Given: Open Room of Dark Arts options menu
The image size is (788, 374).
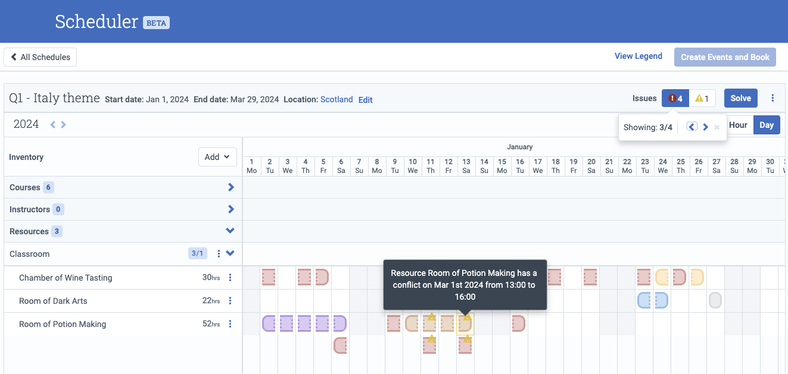Looking at the screenshot, I should click(231, 301).
